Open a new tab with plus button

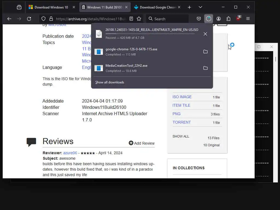coord(189,7)
